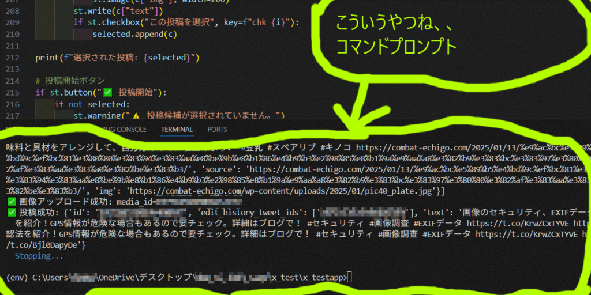The width and height of the screenshot is (591, 295).
Task: Click the checkmark before 画像アップロード成功
Action: [x=11, y=202]
